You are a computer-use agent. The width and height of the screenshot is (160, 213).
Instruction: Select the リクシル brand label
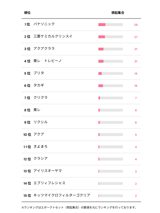(x=41, y=122)
